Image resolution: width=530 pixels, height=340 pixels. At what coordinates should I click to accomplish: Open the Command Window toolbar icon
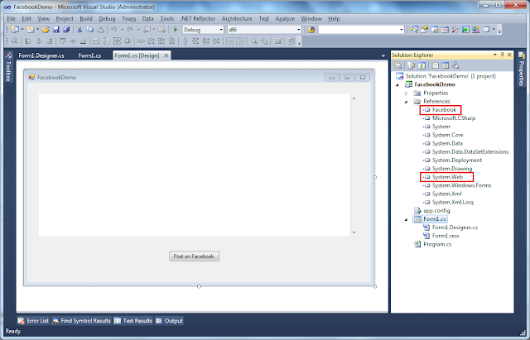486,30
